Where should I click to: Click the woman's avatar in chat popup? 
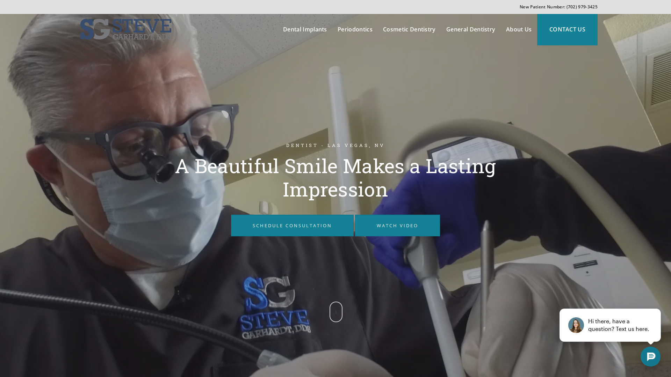click(576, 325)
